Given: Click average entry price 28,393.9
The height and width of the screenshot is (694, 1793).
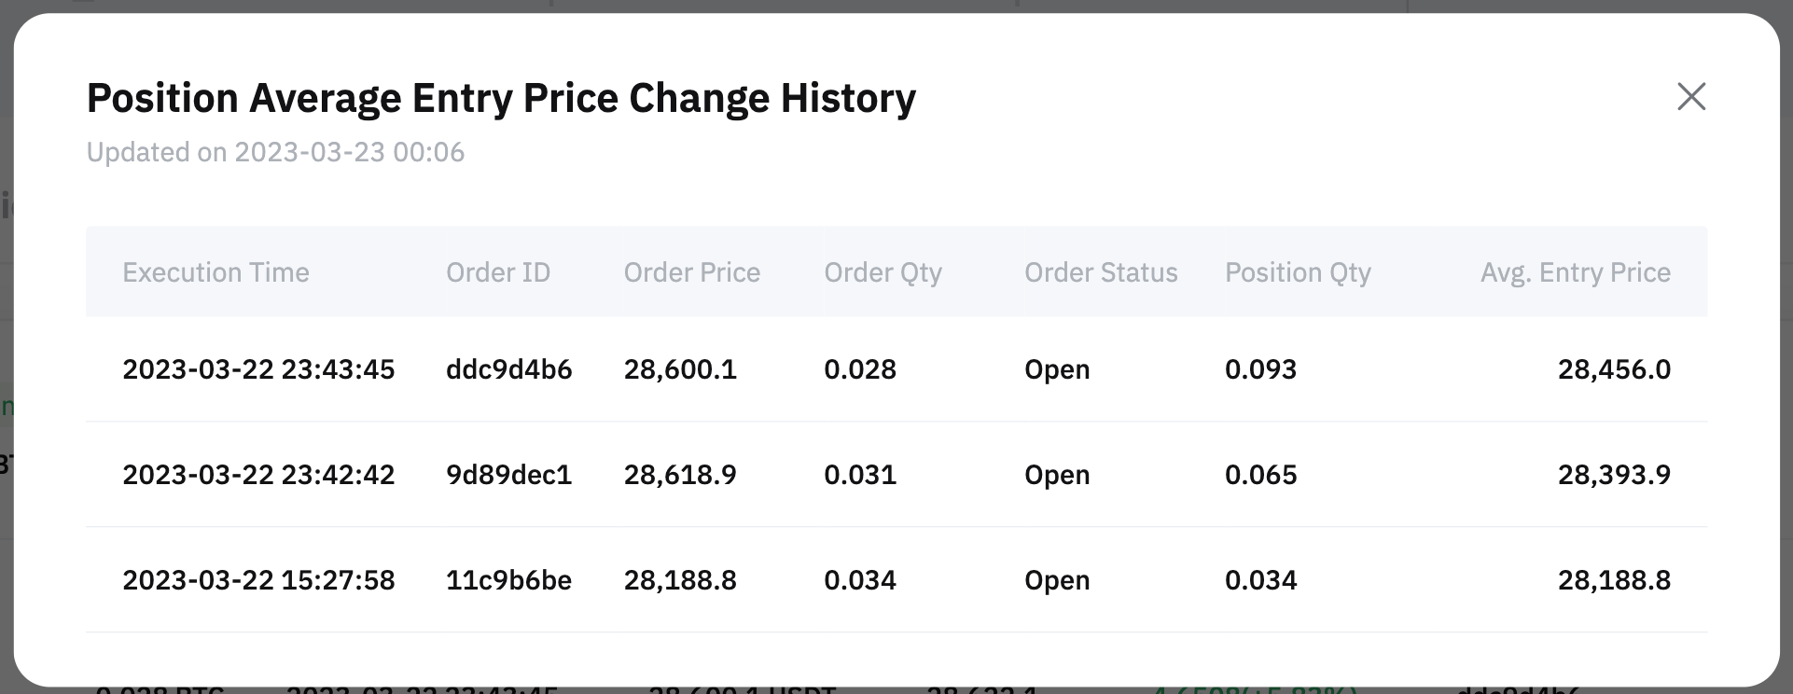Looking at the screenshot, I should click(x=1614, y=475).
